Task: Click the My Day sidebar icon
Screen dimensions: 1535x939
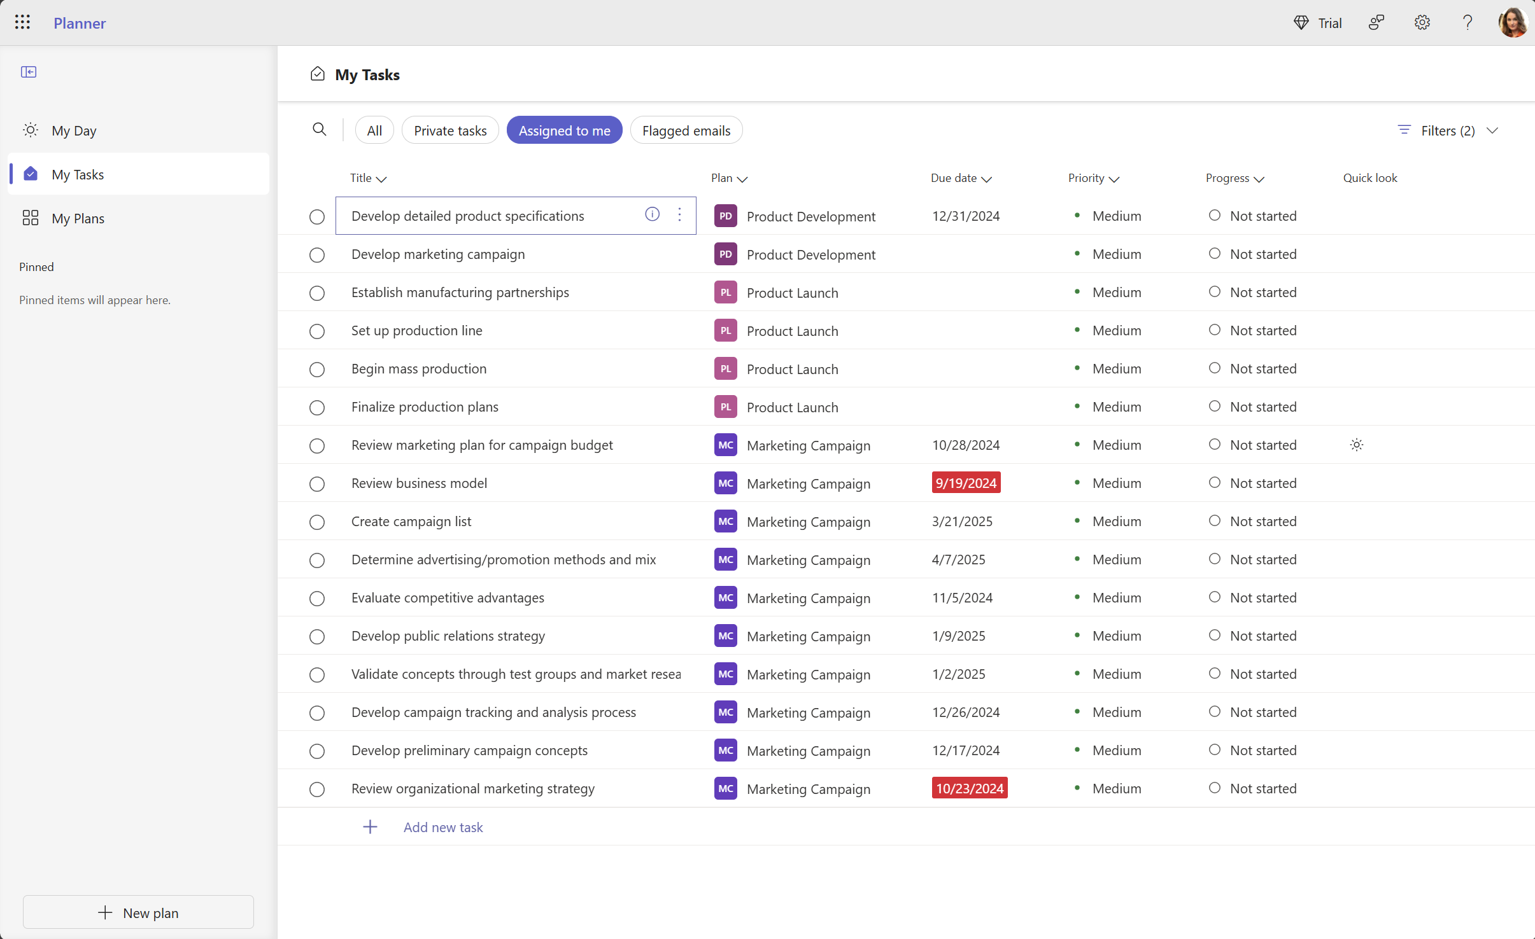Action: pyautogui.click(x=29, y=130)
